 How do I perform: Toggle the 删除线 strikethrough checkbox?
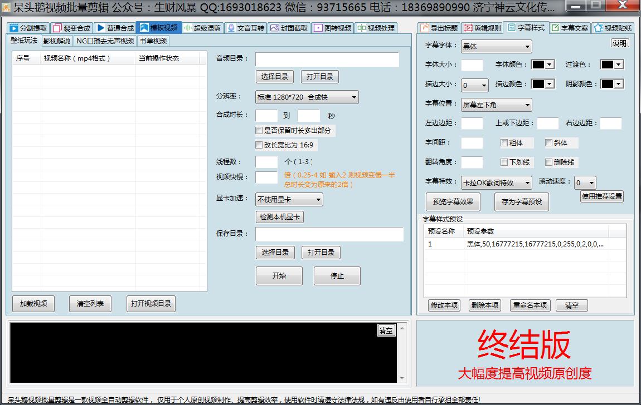(548, 162)
